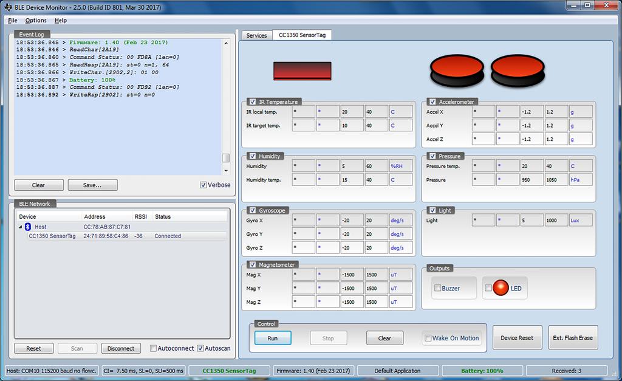The width and height of the screenshot is (622, 381).
Task: Select the CC1350 SensorTag tab
Action: 302,35
